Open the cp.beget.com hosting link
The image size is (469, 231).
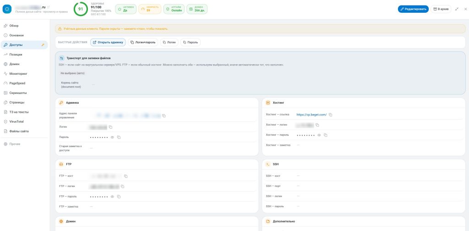tap(311, 115)
